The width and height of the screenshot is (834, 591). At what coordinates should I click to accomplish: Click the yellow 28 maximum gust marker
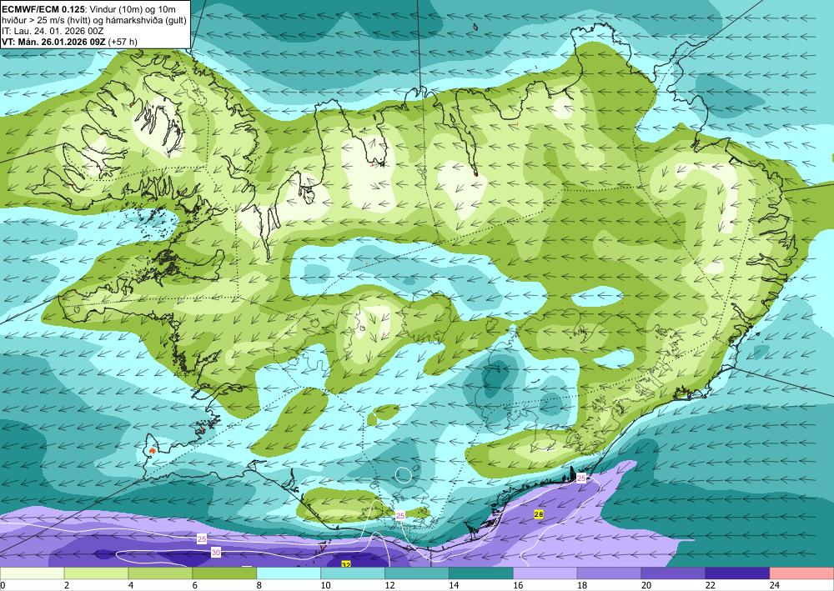pyautogui.click(x=539, y=514)
